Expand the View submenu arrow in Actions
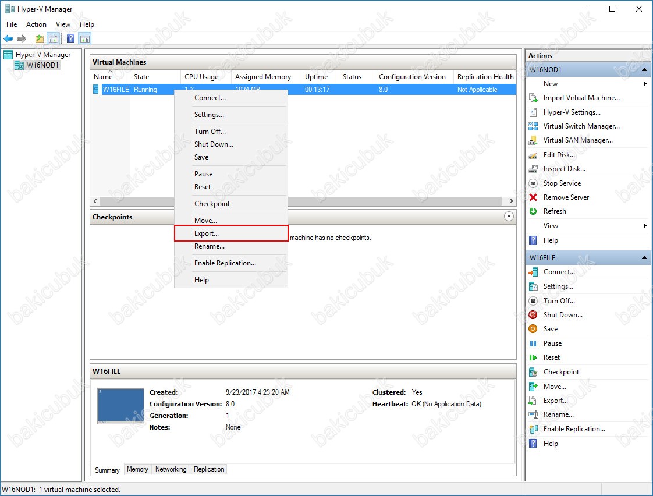Screen dimensions: 653x496 coord(645,226)
